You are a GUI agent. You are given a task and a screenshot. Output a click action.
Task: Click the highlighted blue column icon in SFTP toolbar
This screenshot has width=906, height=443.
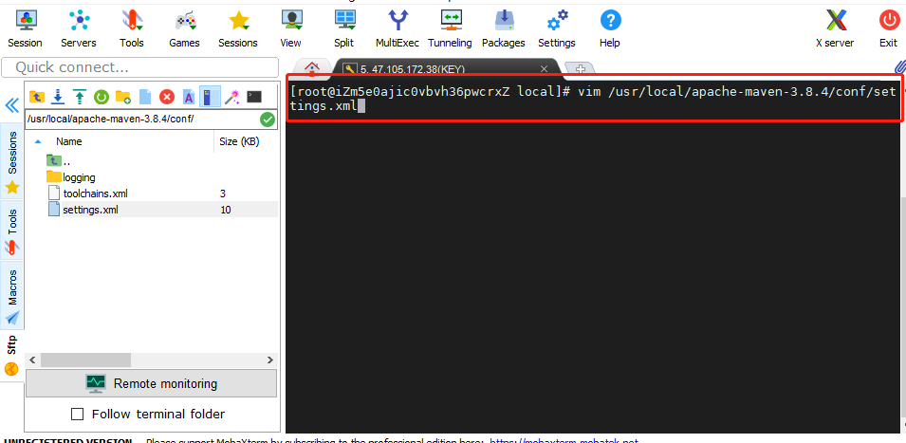[x=210, y=97]
